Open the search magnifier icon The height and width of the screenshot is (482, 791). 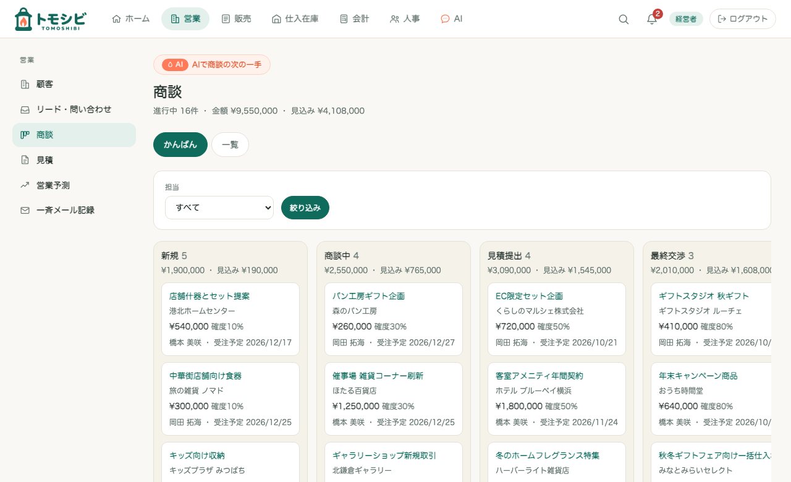tap(624, 19)
